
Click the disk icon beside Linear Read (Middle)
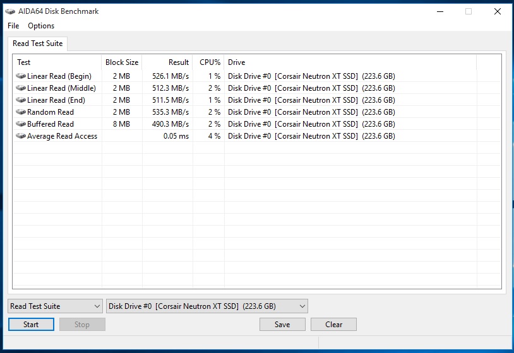[x=21, y=88]
